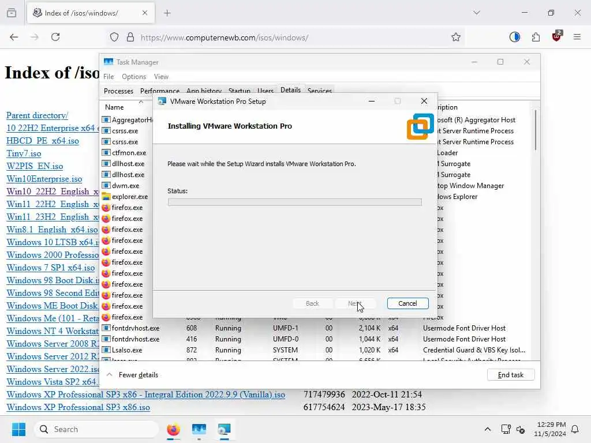Click the Task Manager vertical scrollbar
The image size is (591, 443).
pos(535,130)
